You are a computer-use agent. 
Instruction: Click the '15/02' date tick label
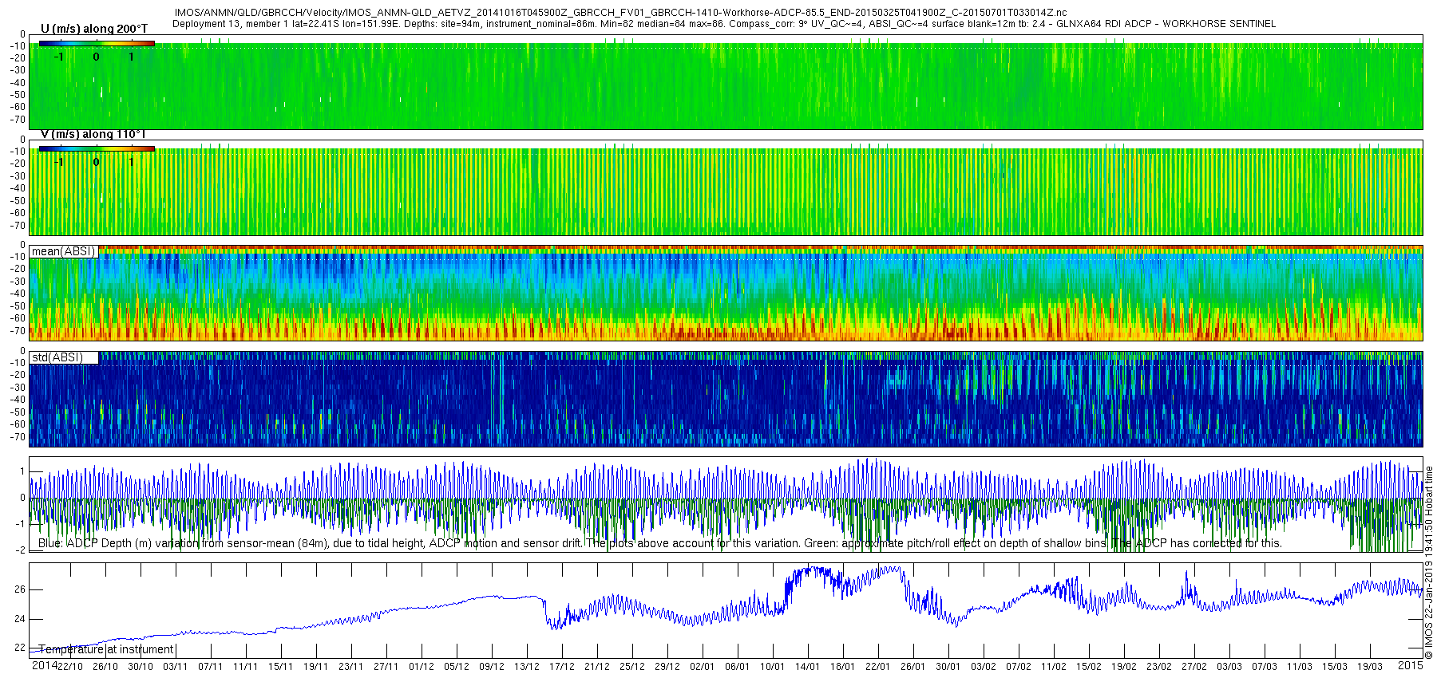click(x=1089, y=667)
